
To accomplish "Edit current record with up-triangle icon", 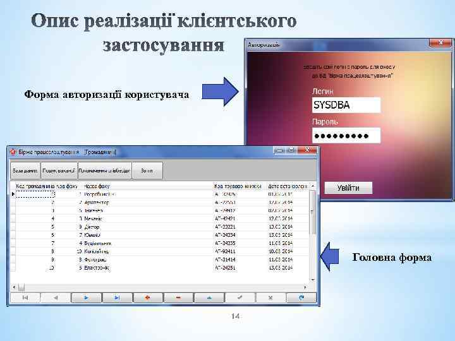I will (209, 297).
